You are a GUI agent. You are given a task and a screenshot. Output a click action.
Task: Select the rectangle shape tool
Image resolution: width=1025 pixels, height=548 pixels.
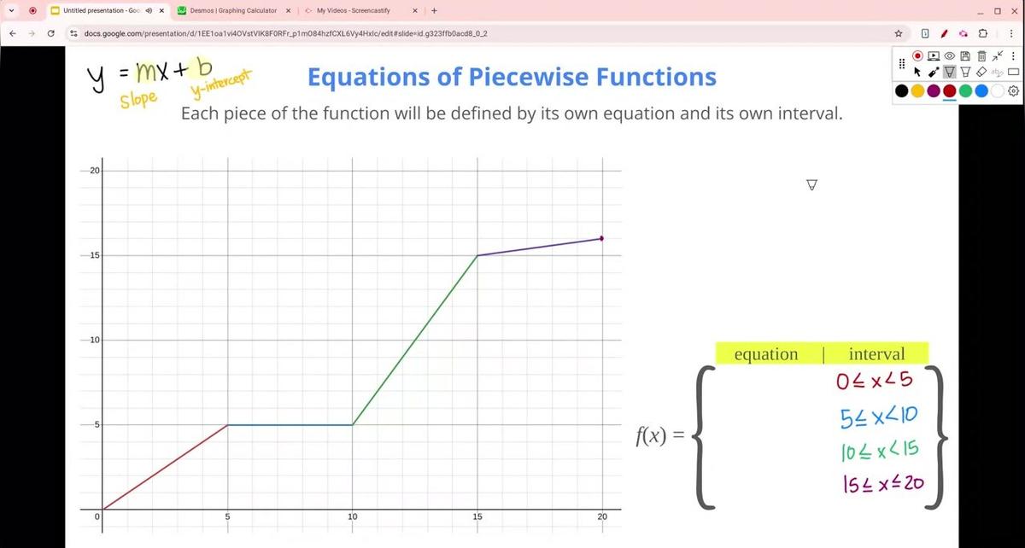[1013, 72]
